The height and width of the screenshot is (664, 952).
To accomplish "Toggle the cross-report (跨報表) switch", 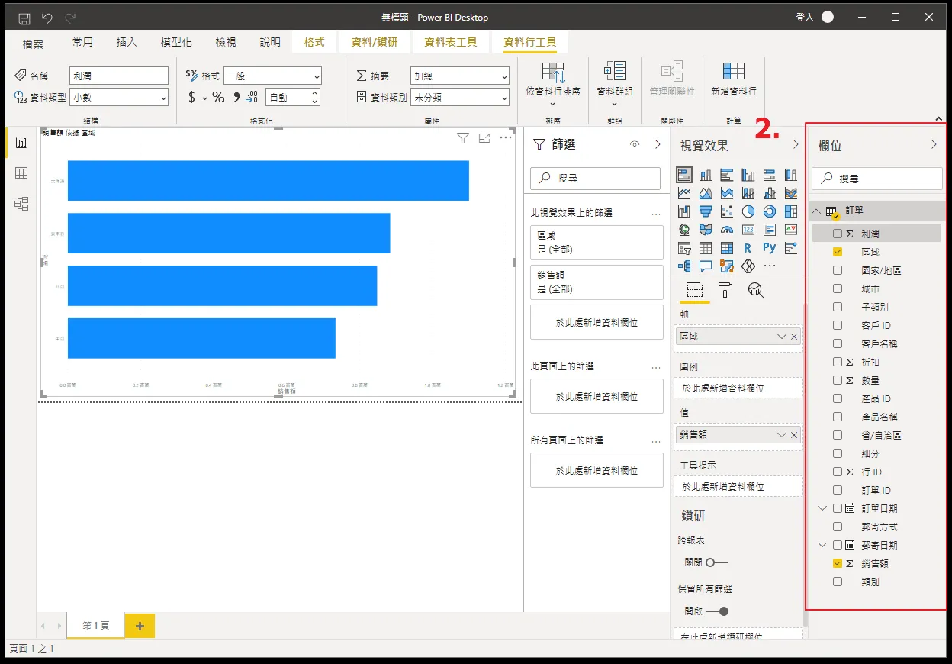I will tap(717, 562).
